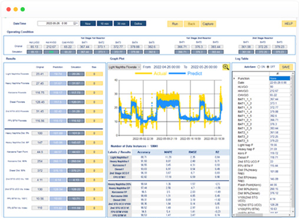Viewport: 299px width, 219px height.
Task: Click the Kerosene Flash Point original value 44.5
Action: pyautogui.click(x=40, y=152)
